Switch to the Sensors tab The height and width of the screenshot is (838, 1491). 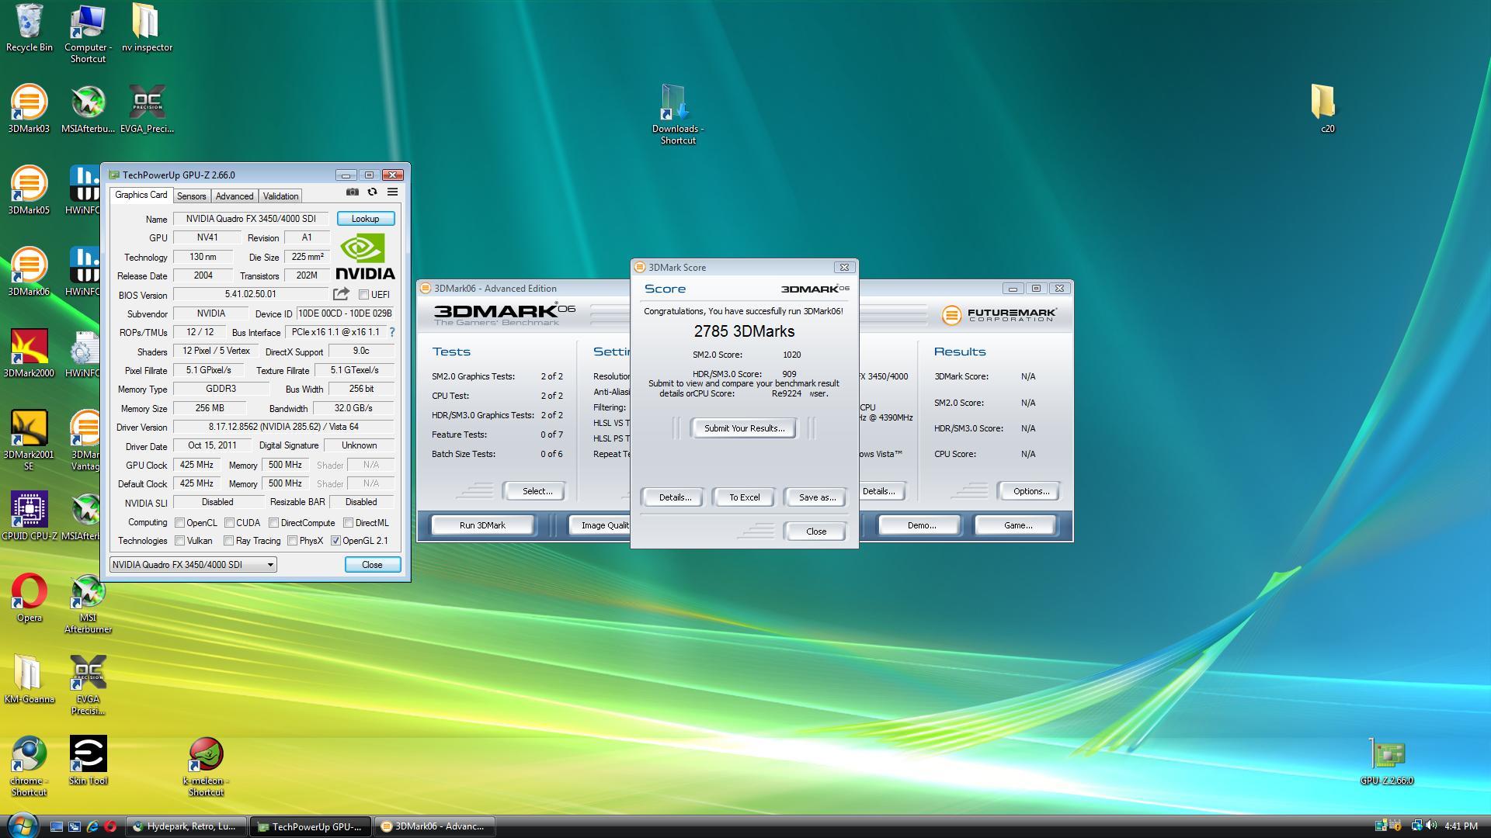point(191,196)
